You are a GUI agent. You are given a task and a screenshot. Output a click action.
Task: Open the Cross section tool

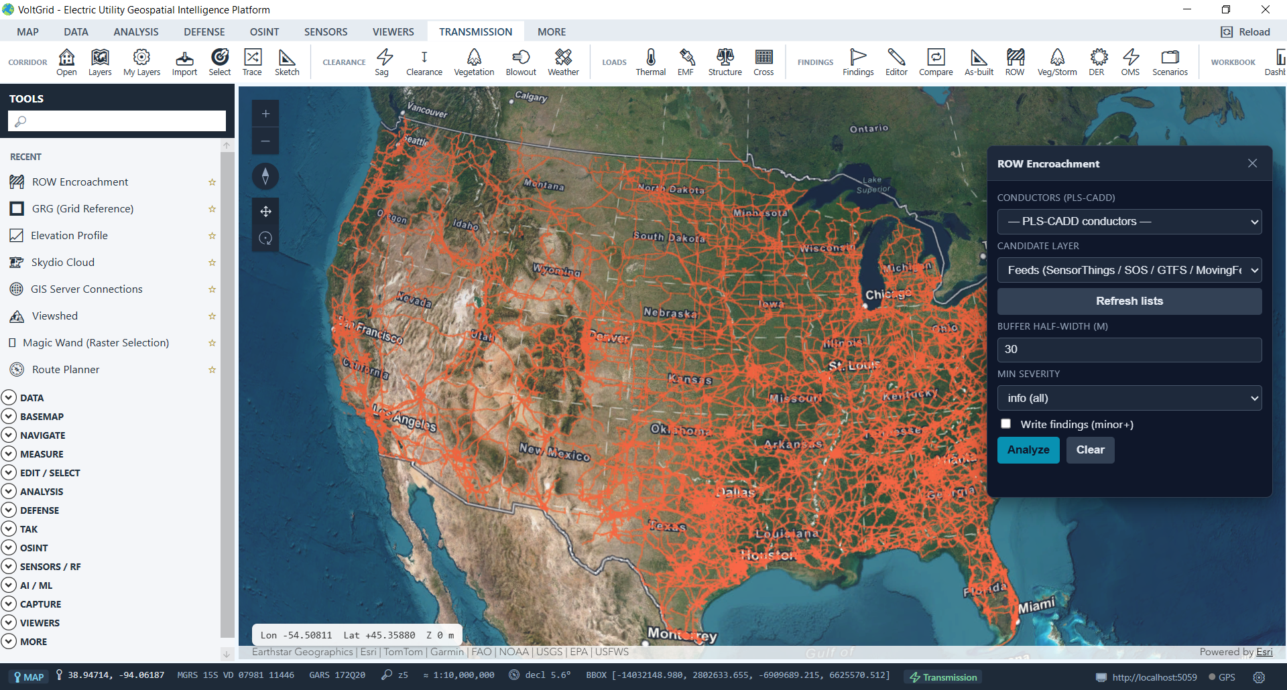click(763, 62)
